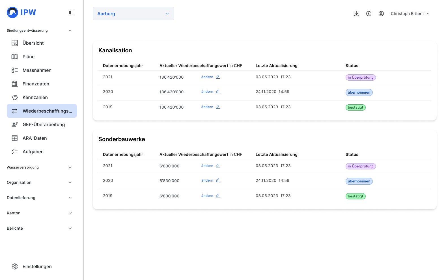Open the Aarburg municipality dropdown
Screen dimensions: 448x280
[133, 14]
